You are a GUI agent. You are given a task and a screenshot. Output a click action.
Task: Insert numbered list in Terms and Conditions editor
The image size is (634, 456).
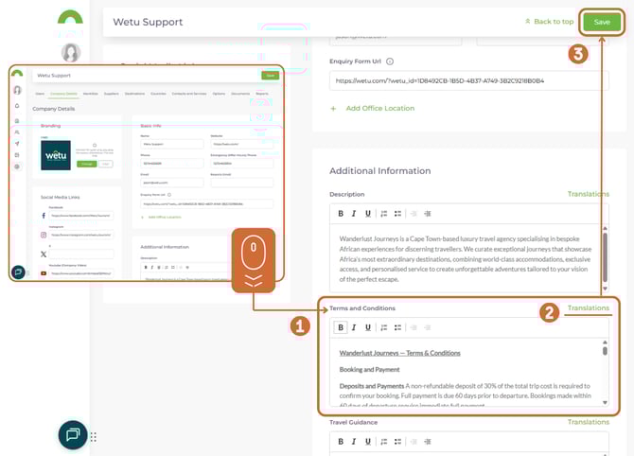384,327
